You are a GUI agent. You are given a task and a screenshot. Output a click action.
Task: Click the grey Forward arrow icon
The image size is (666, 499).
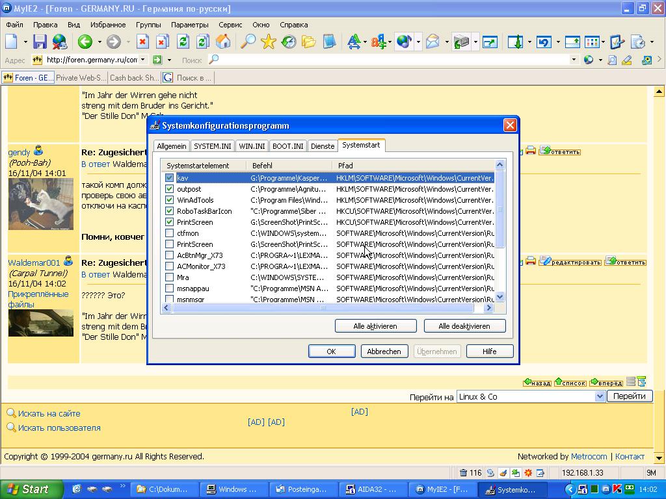(x=113, y=42)
